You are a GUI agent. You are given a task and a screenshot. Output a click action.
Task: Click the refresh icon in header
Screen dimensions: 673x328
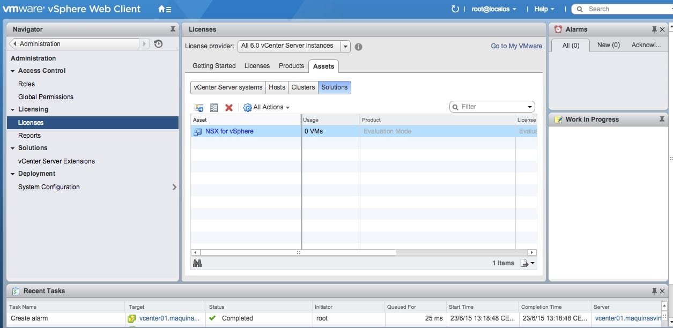click(x=455, y=9)
